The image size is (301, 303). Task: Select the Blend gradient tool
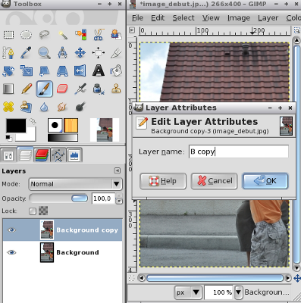[x=8, y=89]
